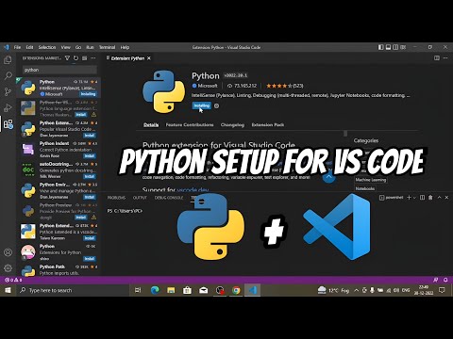The image size is (453, 339).
Task: Click the blue Installing button in details
Action: point(201,105)
